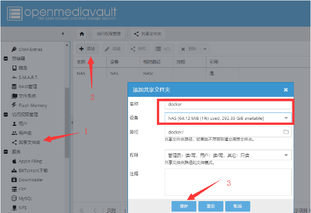The width and height of the screenshot is (311, 213).
Task: Click the 访问权限管理 breadcrumb item
Action: (x=109, y=34)
